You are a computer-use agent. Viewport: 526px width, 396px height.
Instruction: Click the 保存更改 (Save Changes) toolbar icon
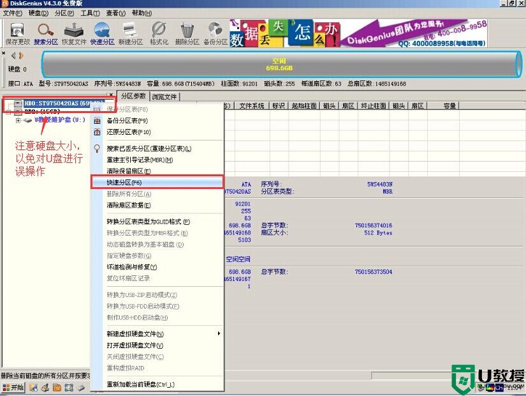coord(17,33)
